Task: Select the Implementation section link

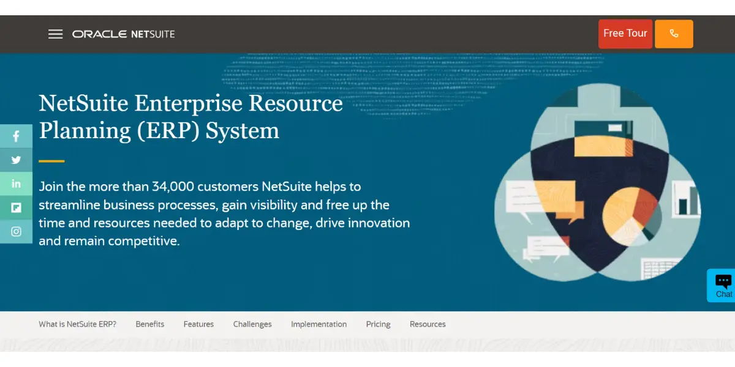Action: coord(318,324)
